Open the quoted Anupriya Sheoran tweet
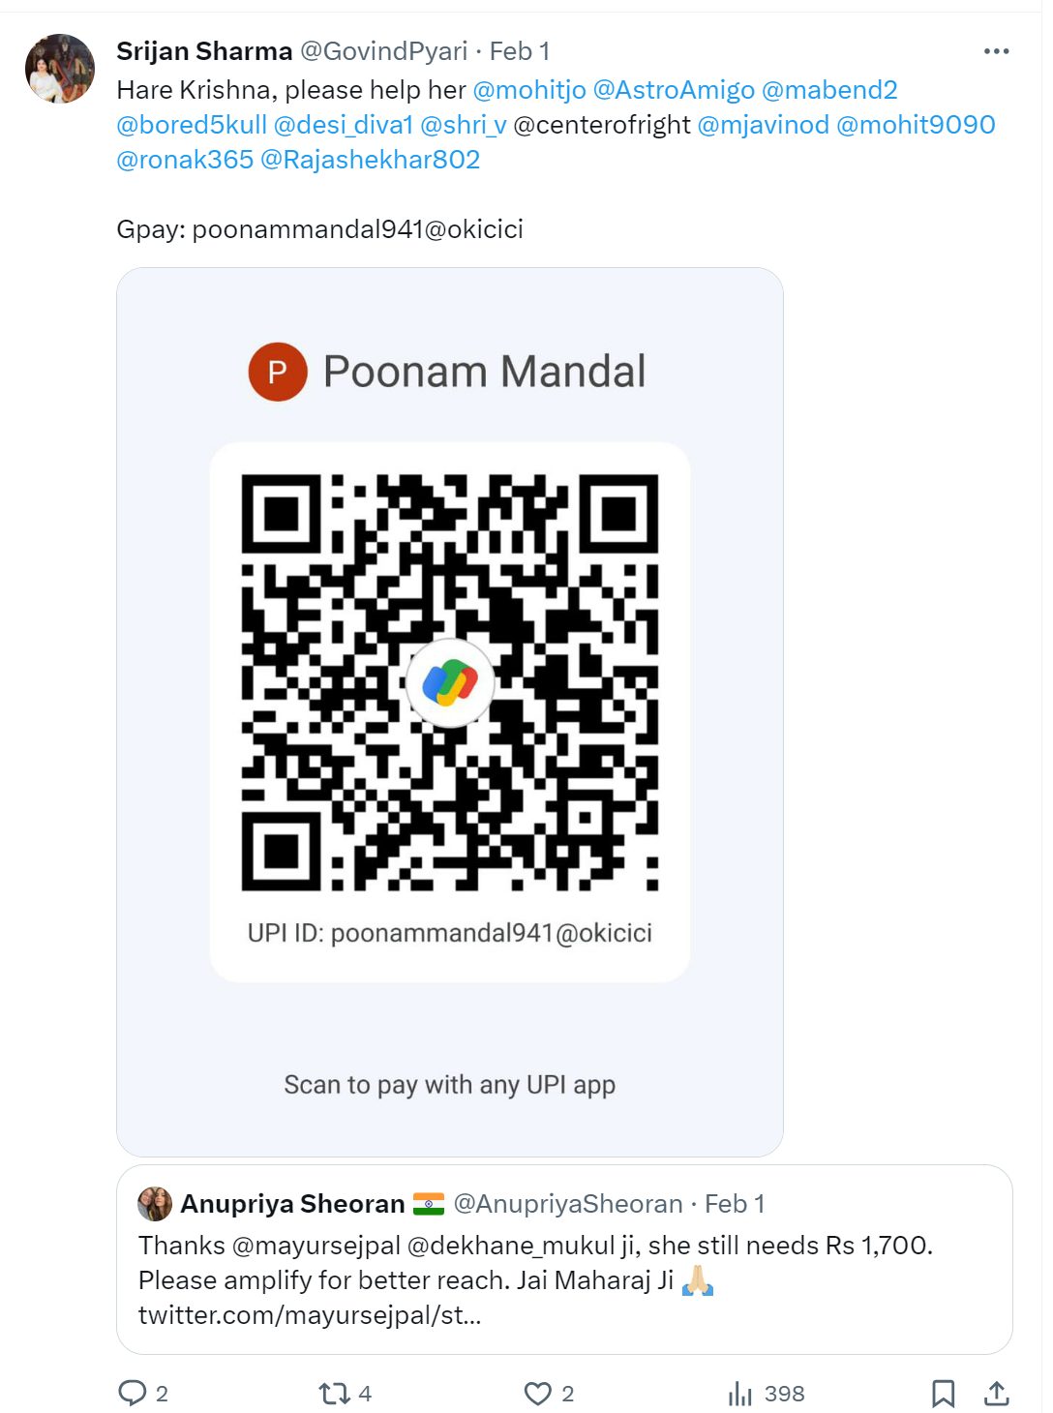The height and width of the screenshot is (1413, 1053). [x=564, y=1259]
